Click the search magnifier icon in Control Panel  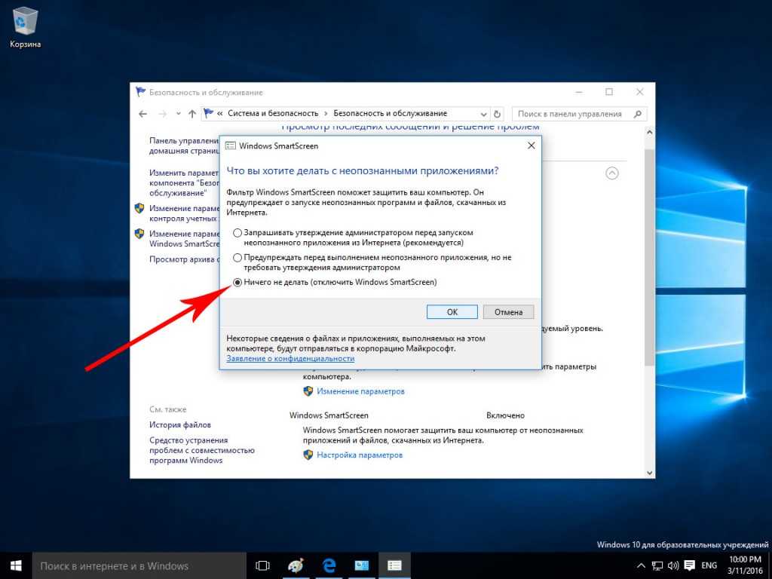tap(638, 114)
